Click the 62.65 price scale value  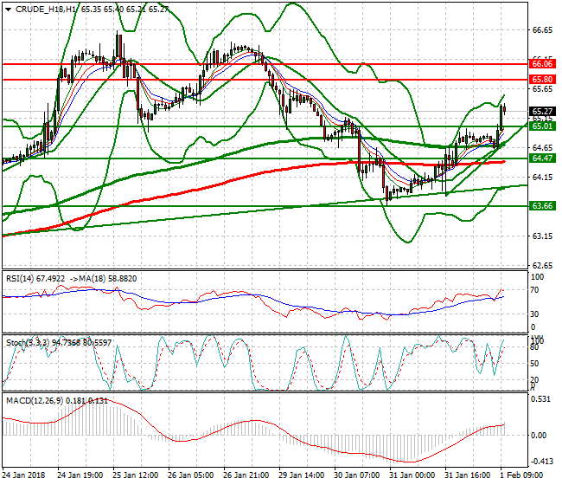tap(542, 266)
